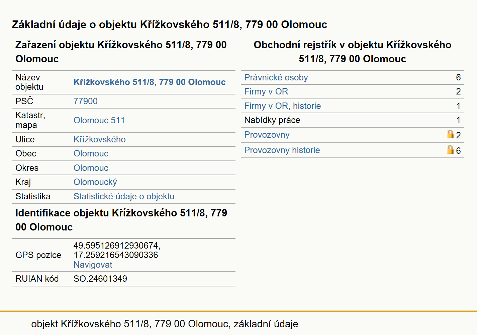
Task: Click the Základní údaje o objektu heading
Action: point(170,24)
